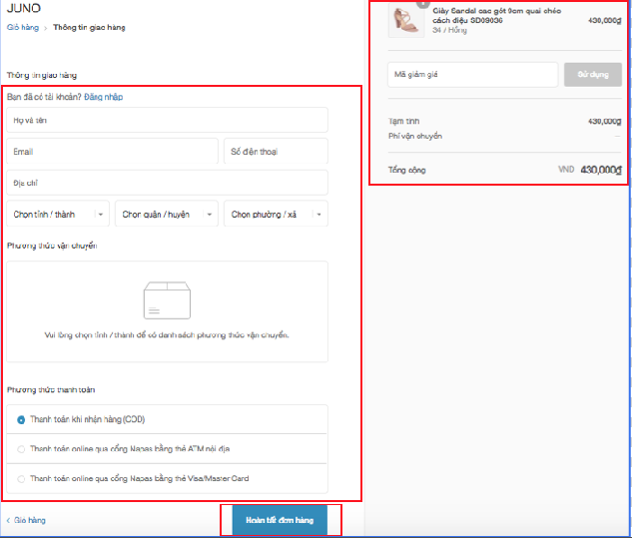Expand the 'Chọn quận / huyện' dropdown
This screenshot has height=538, width=632.
pos(167,214)
